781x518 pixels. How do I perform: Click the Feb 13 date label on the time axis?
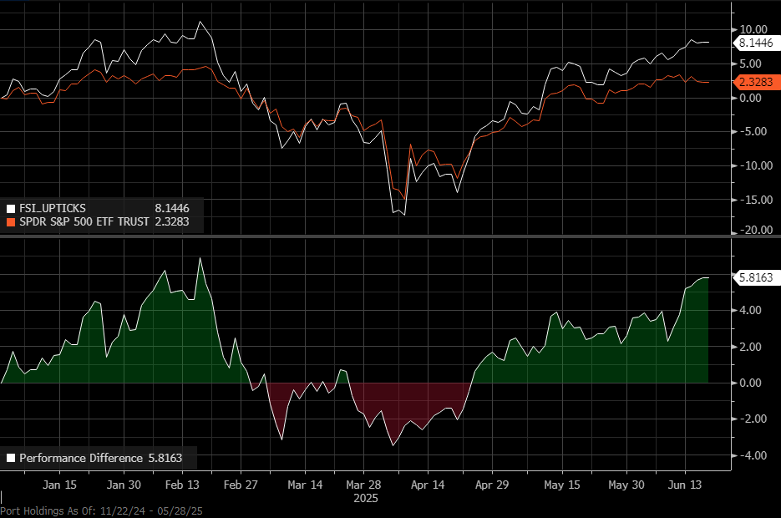click(x=182, y=485)
